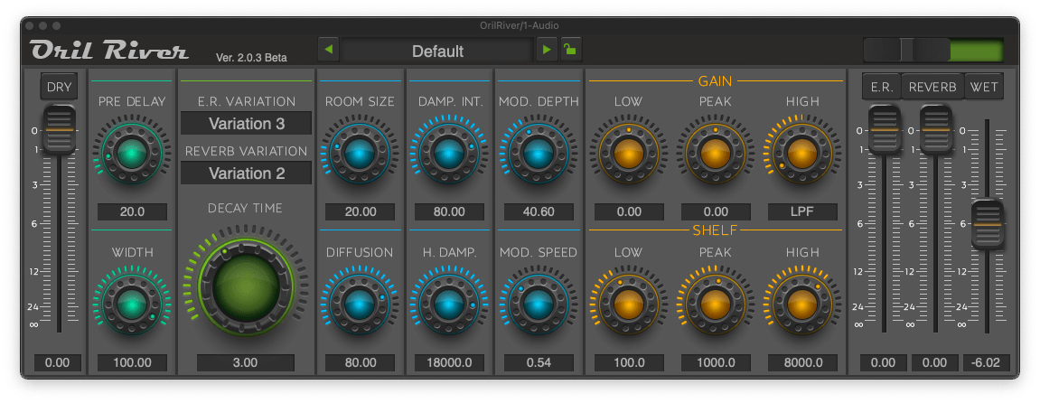This screenshot has width=1040, height=403.
Task: Click the Width knob
Action: click(132, 305)
